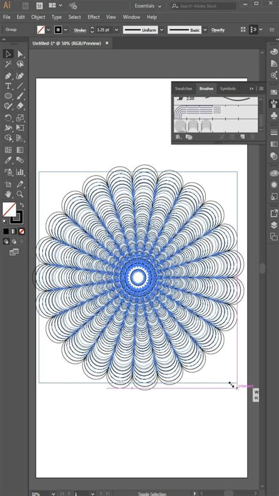The width and height of the screenshot is (279, 496).
Task: Expand the control bar stroke color dropdown
Action: click(66, 29)
